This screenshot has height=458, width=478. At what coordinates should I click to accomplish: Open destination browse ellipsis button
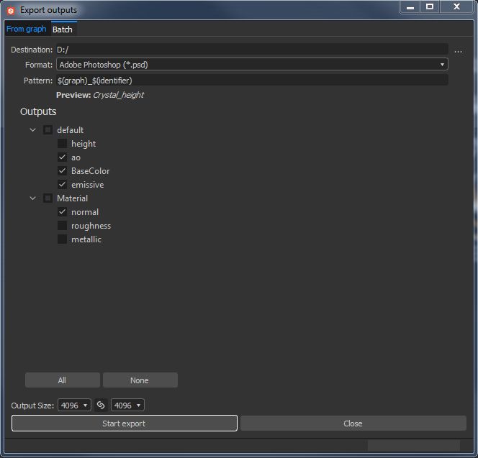coord(458,52)
